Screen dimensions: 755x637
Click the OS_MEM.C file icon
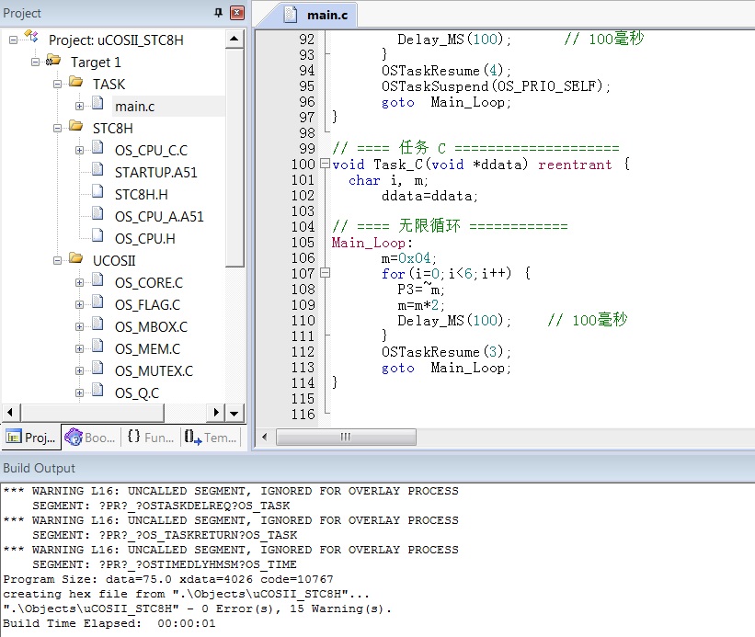tap(97, 347)
